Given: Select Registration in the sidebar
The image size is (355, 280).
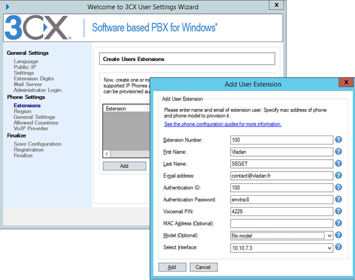Looking at the screenshot, I should (29, 150).
